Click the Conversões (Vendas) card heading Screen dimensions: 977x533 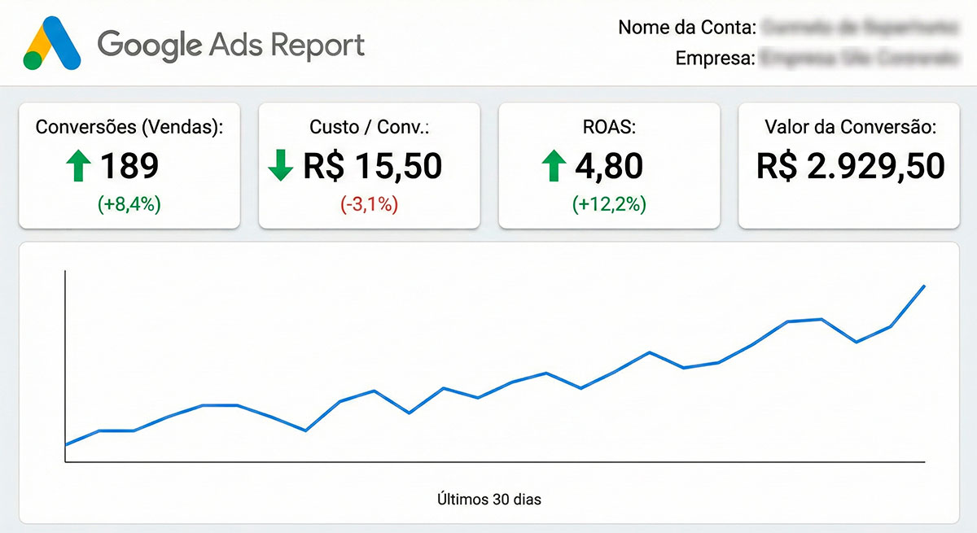pyautogui.click(x=129, y=126)
